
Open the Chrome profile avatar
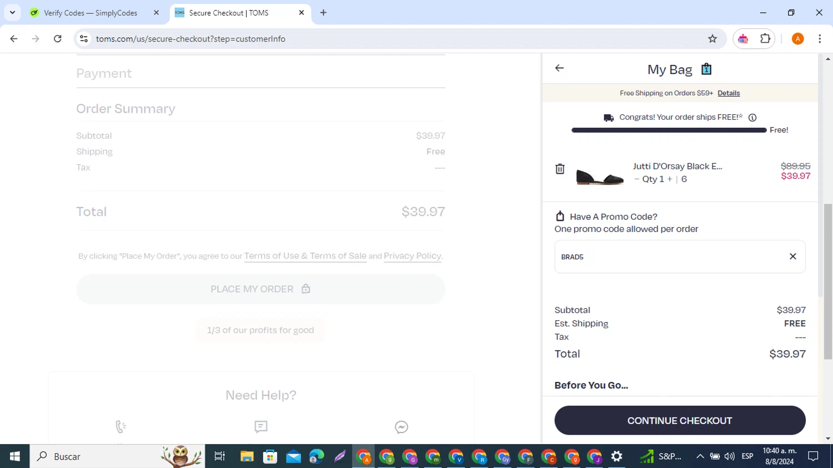(798, 39)
